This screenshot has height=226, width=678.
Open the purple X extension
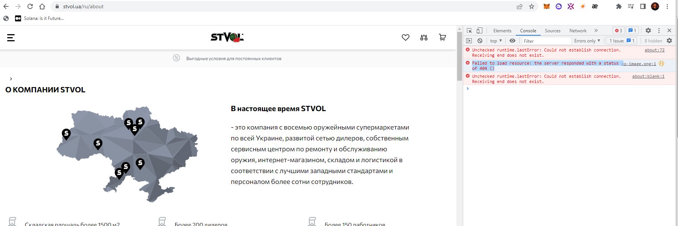coord(571,6)
